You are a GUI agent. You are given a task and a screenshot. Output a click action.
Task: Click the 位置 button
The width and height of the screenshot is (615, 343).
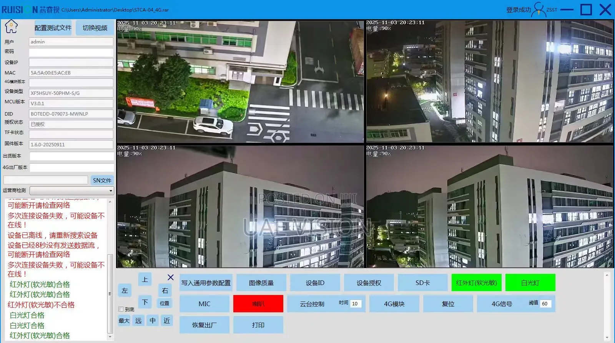tap(165, 303)
